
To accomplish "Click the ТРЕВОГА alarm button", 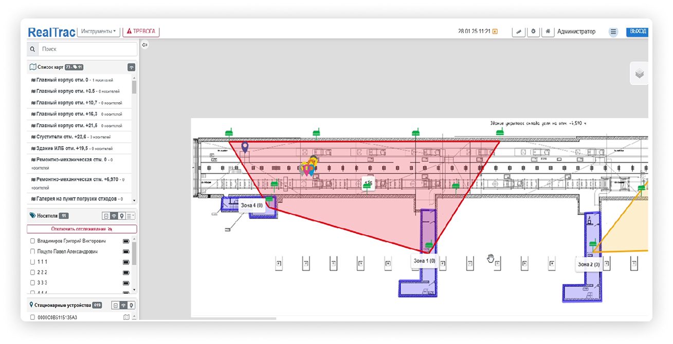I will [x=141, y=31].
